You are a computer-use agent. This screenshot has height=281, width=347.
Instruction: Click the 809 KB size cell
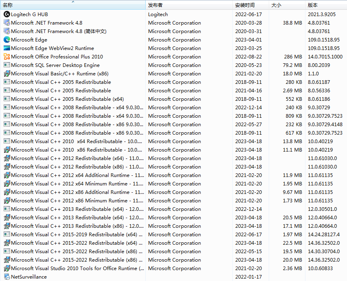click(x=294, y=116)
